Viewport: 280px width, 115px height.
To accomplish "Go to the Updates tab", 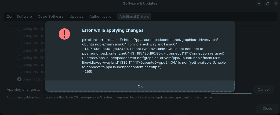I will coord(77,17).
